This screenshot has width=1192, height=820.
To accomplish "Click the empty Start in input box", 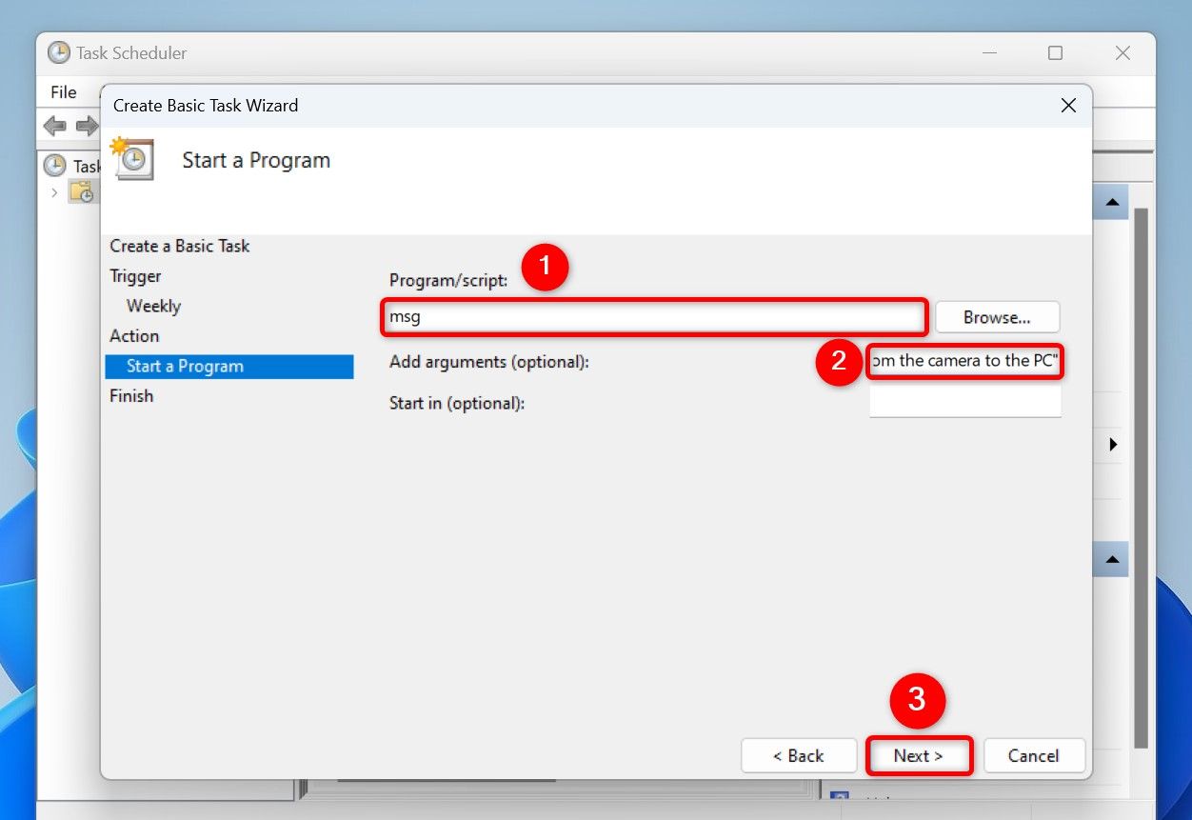I will (x=965, y=401).
